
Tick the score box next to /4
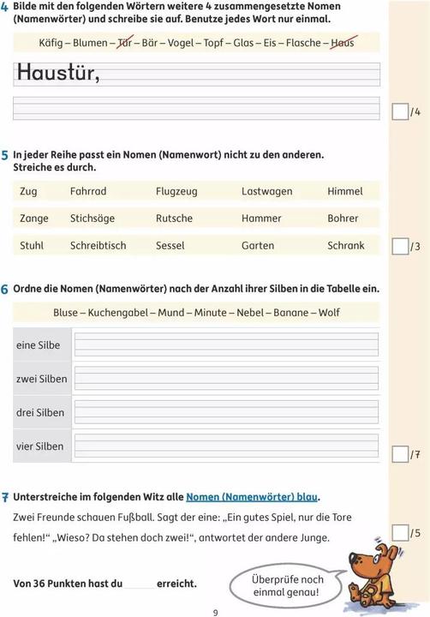point(400,111)
